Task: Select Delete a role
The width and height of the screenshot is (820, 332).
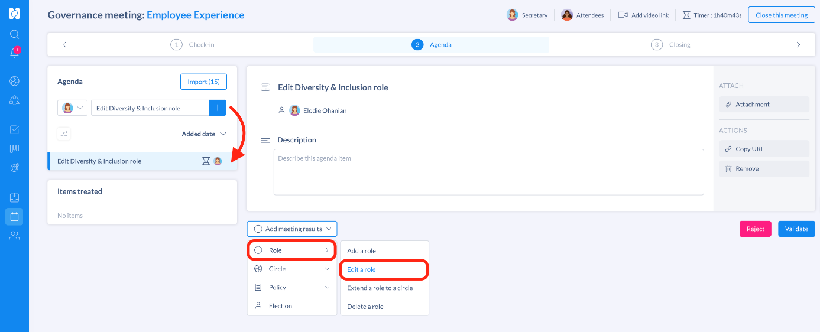Action: (x=384, y=307)
